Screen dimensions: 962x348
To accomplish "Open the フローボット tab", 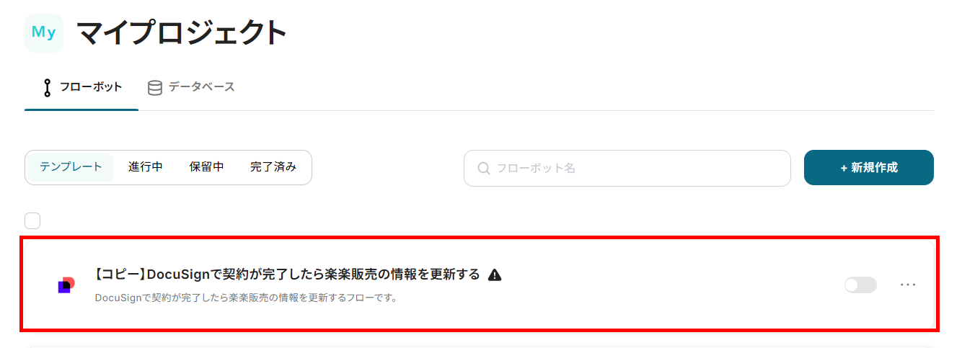I will [x=81, y=87].
